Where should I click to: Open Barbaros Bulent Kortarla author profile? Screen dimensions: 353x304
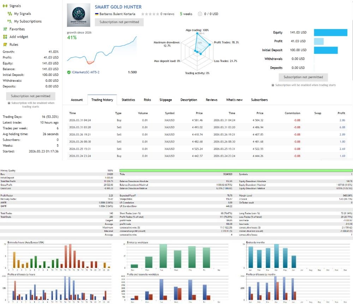tap(117, 14)
